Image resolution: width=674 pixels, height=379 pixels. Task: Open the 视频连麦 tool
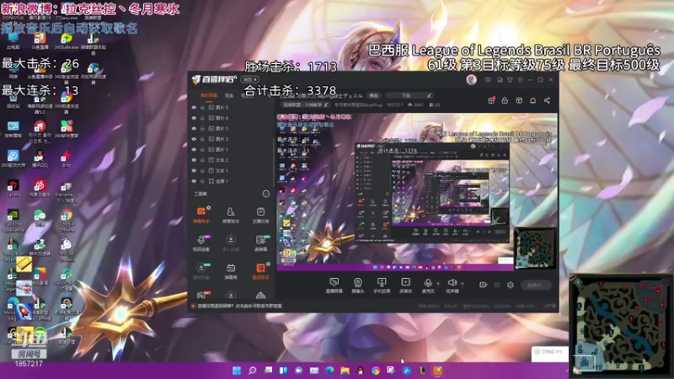tap(201, 243)
